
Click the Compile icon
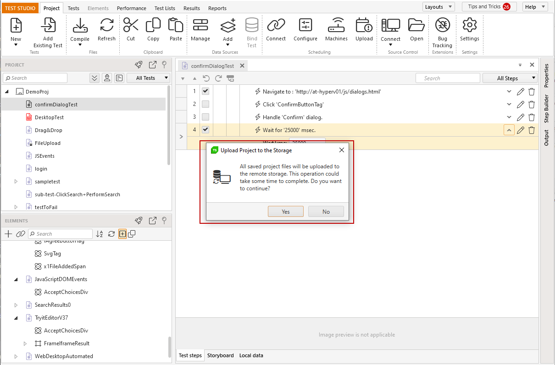80,25
